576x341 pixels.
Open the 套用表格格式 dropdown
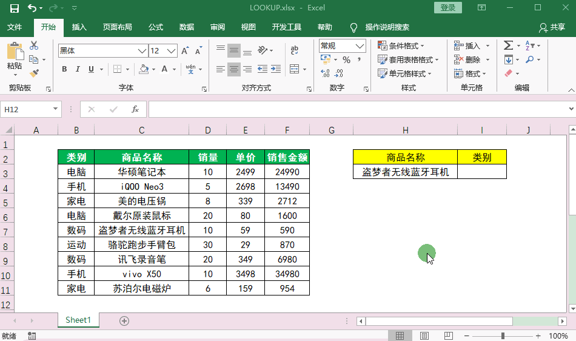(408, 59)
